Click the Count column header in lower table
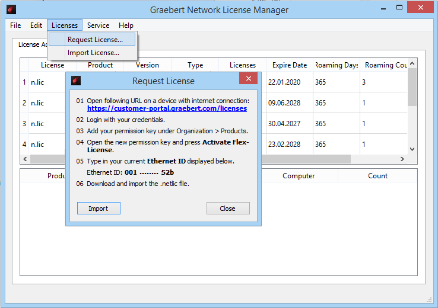The height and width of the screenshot is (308, 438). (x=377, y=176)
